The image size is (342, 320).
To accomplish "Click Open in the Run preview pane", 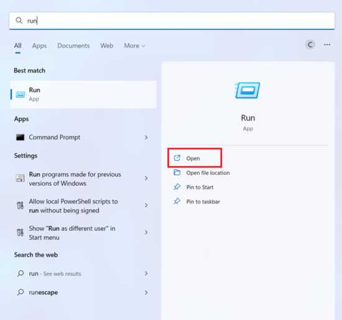I will [195, 158].
